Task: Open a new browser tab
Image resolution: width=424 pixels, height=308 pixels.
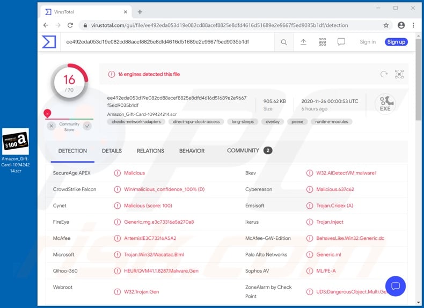Action: [140, 12]
